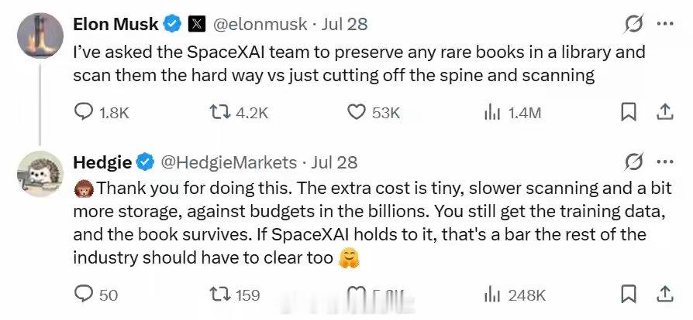This screenshot has width=693, height=320.
Task: Share Elon Musk's post
Action: [x=664, y=112]
